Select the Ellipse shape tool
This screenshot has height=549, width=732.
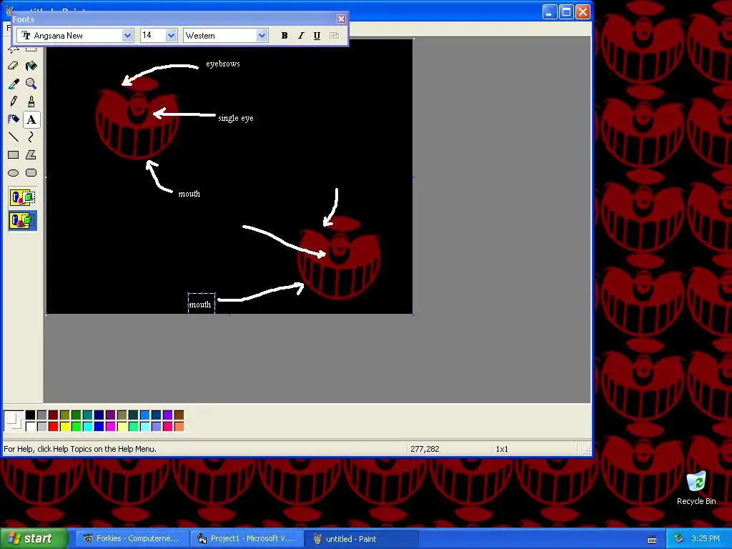click(14, 173)
